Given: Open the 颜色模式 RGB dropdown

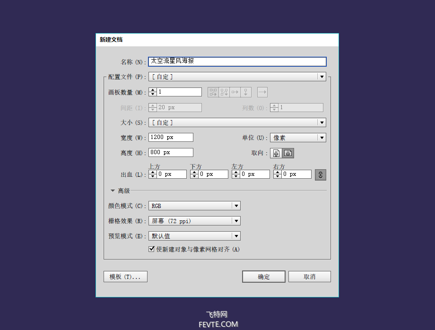Looking at the screenshot, I should coord(236,206).
